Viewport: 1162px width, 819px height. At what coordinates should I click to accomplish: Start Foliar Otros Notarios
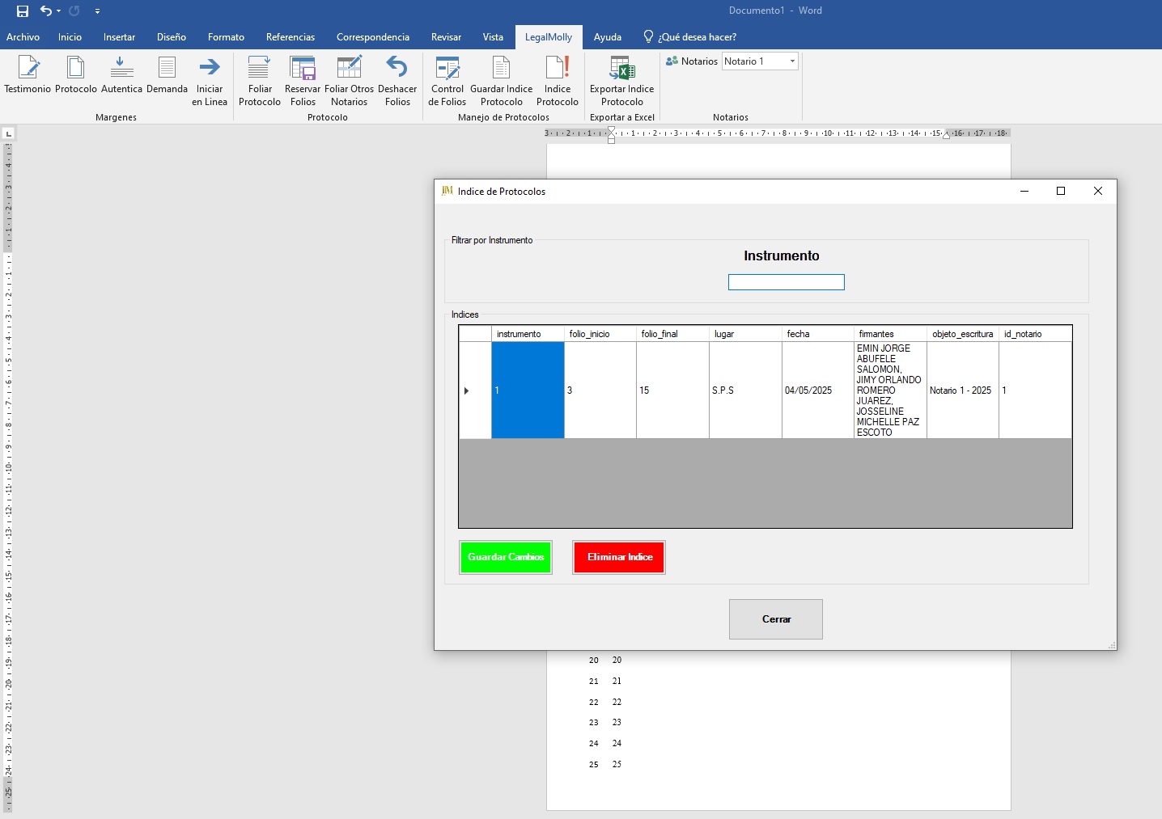click(349, 68)
